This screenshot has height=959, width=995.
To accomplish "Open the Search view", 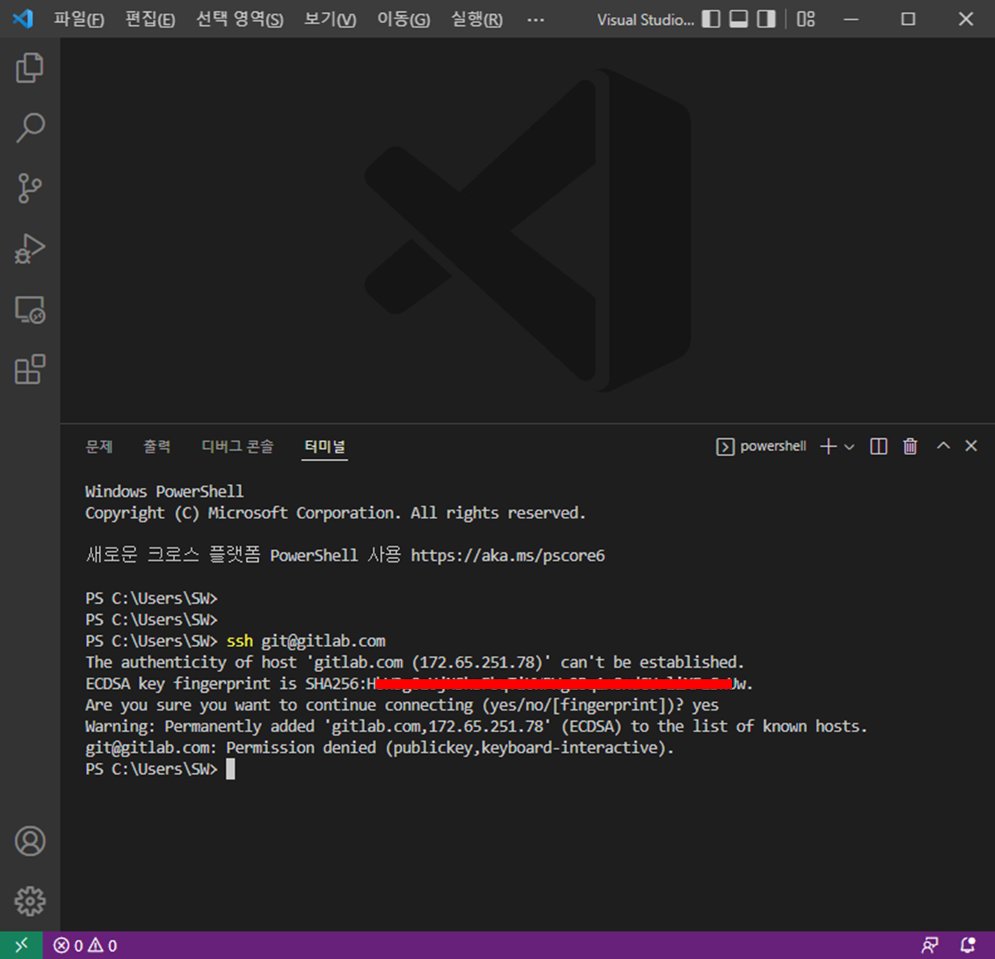I will [x=30, y=128].
